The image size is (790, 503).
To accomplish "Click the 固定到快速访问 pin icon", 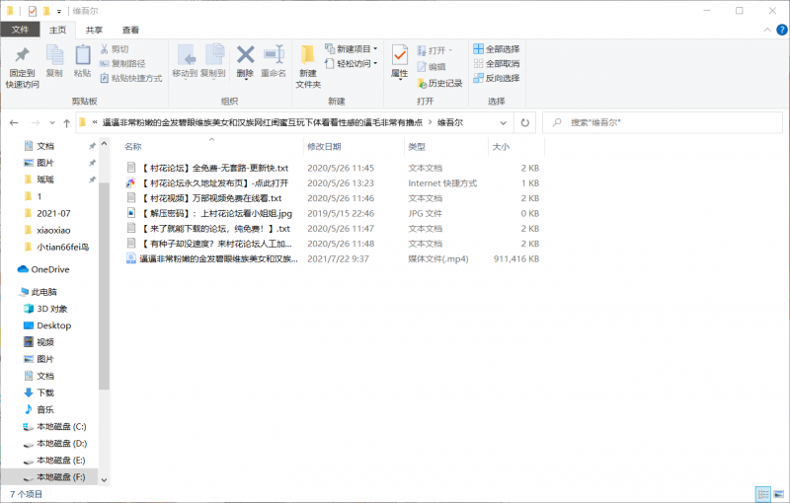I will pyautogui.click(x=22, y=55).
